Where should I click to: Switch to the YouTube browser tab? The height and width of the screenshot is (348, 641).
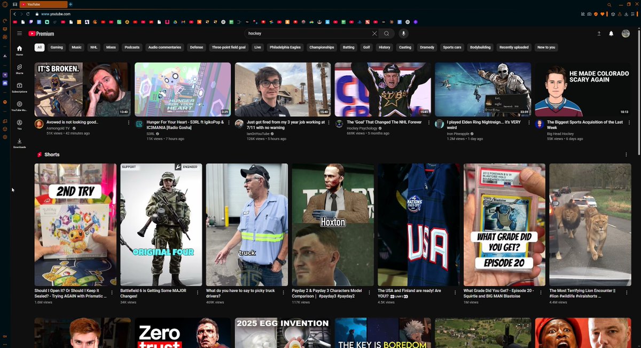click(x=43, y=4)
